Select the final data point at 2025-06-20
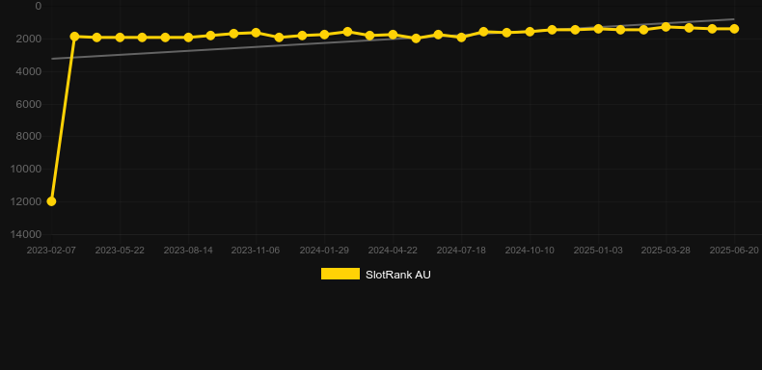The width and height of the screenshot is (762, 370). (734, 29)
